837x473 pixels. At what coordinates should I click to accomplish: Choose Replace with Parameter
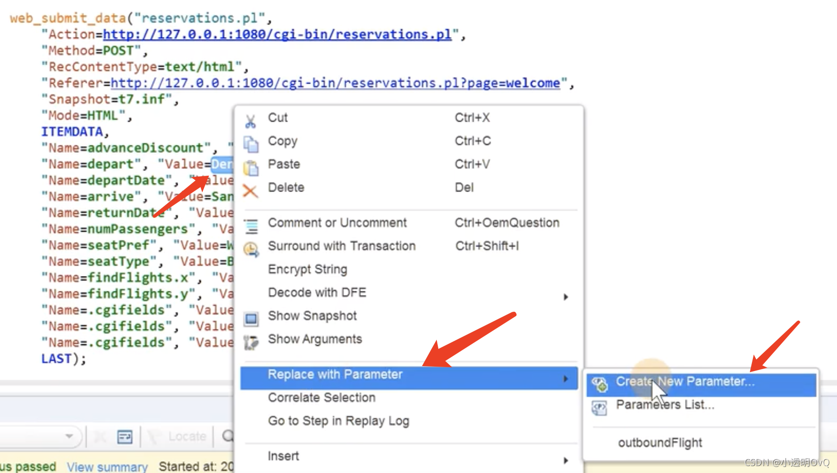[409, 378]
